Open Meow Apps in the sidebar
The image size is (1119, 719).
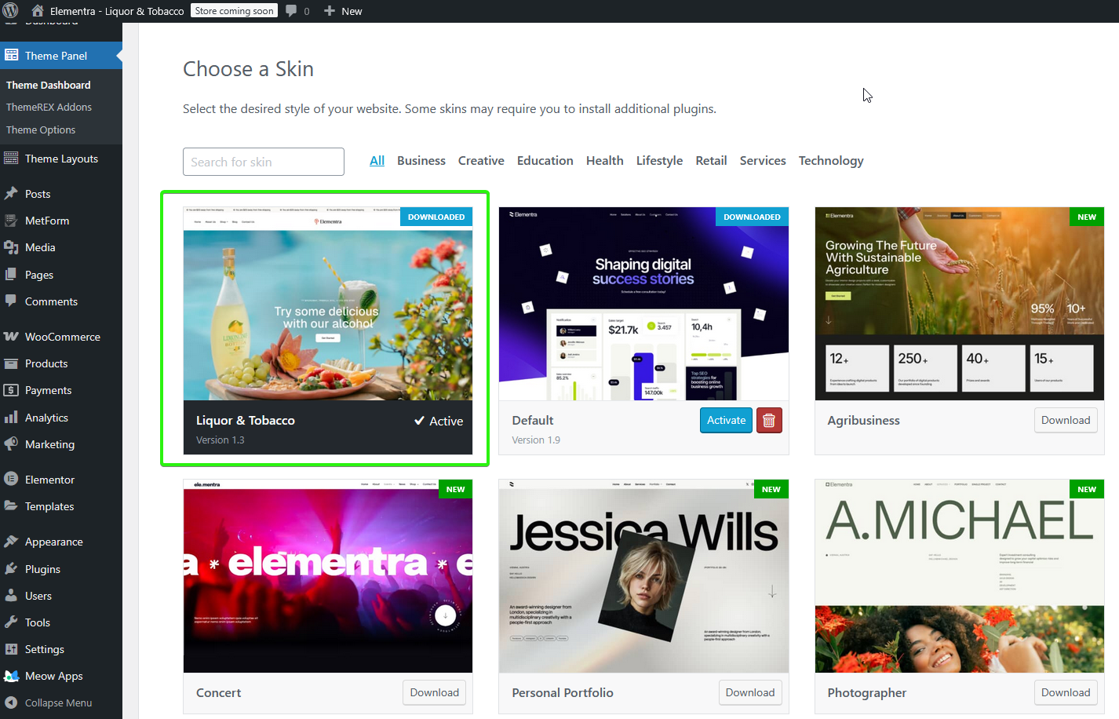pyautogui.click(x=53, y=676)
